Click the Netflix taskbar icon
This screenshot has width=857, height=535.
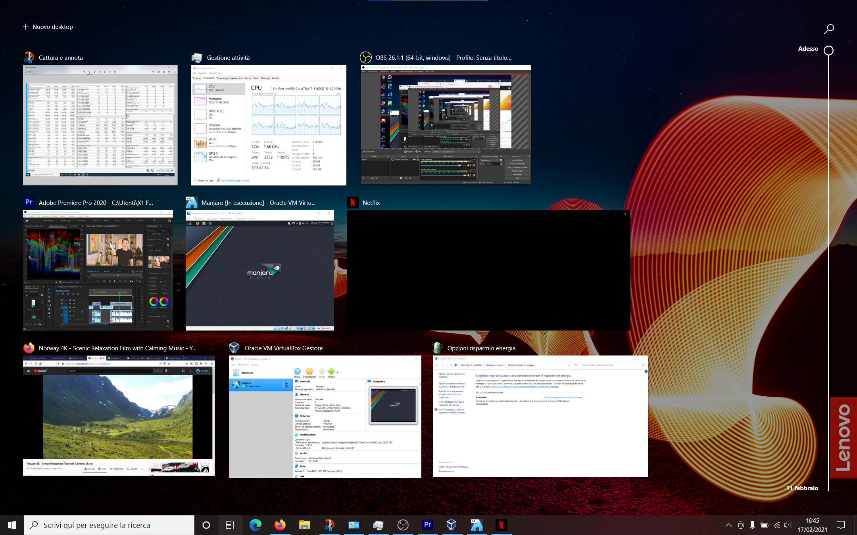tap(501, 525)
